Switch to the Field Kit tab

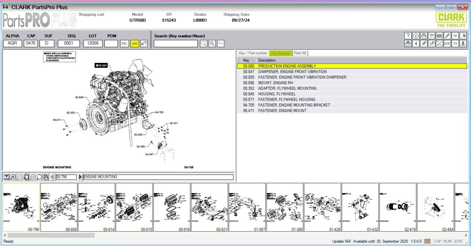[x=300, y=53]
